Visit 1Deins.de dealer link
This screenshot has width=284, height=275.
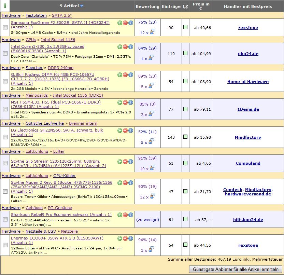pos(248,109)
